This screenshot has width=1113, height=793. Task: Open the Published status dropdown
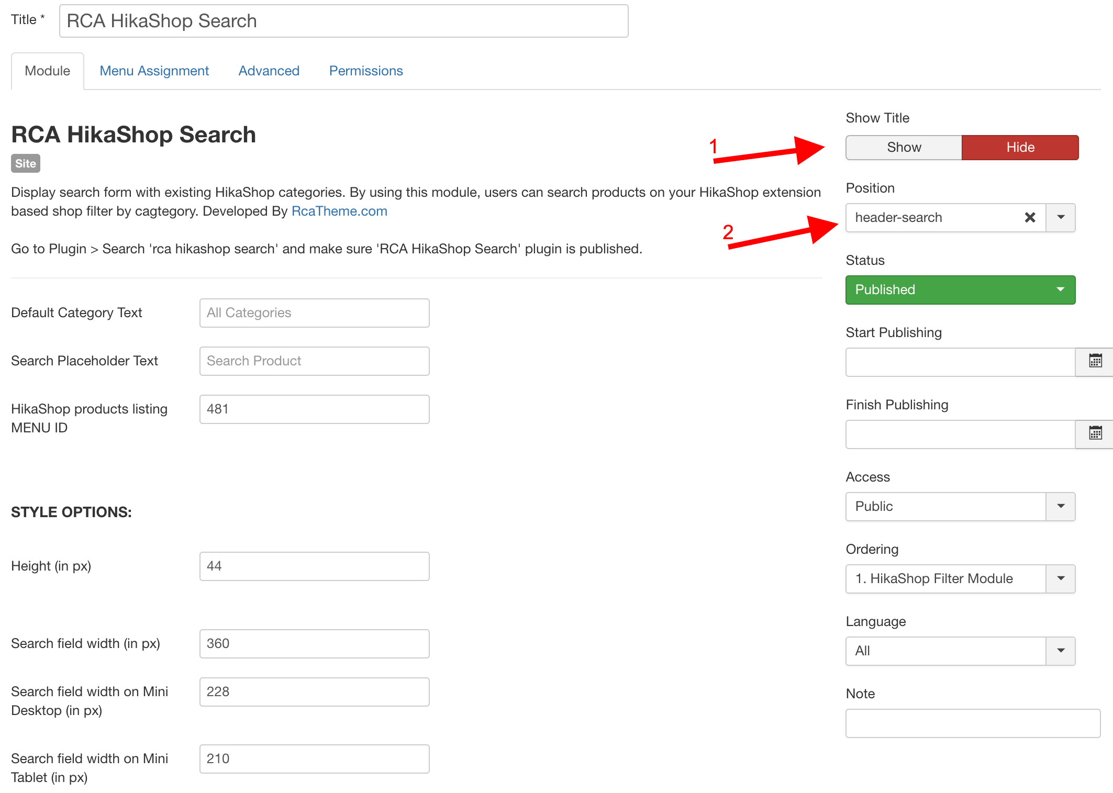tap(960, 289)
